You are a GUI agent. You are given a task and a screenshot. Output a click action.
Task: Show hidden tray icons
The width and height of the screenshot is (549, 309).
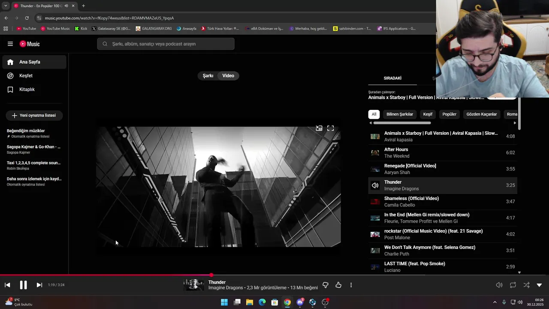coord(495,302)
